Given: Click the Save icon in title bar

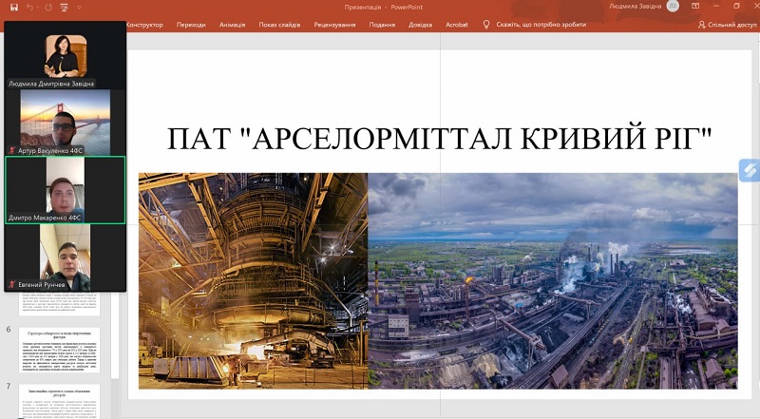Looking at the screenshot, I should (x=13, y=7).
